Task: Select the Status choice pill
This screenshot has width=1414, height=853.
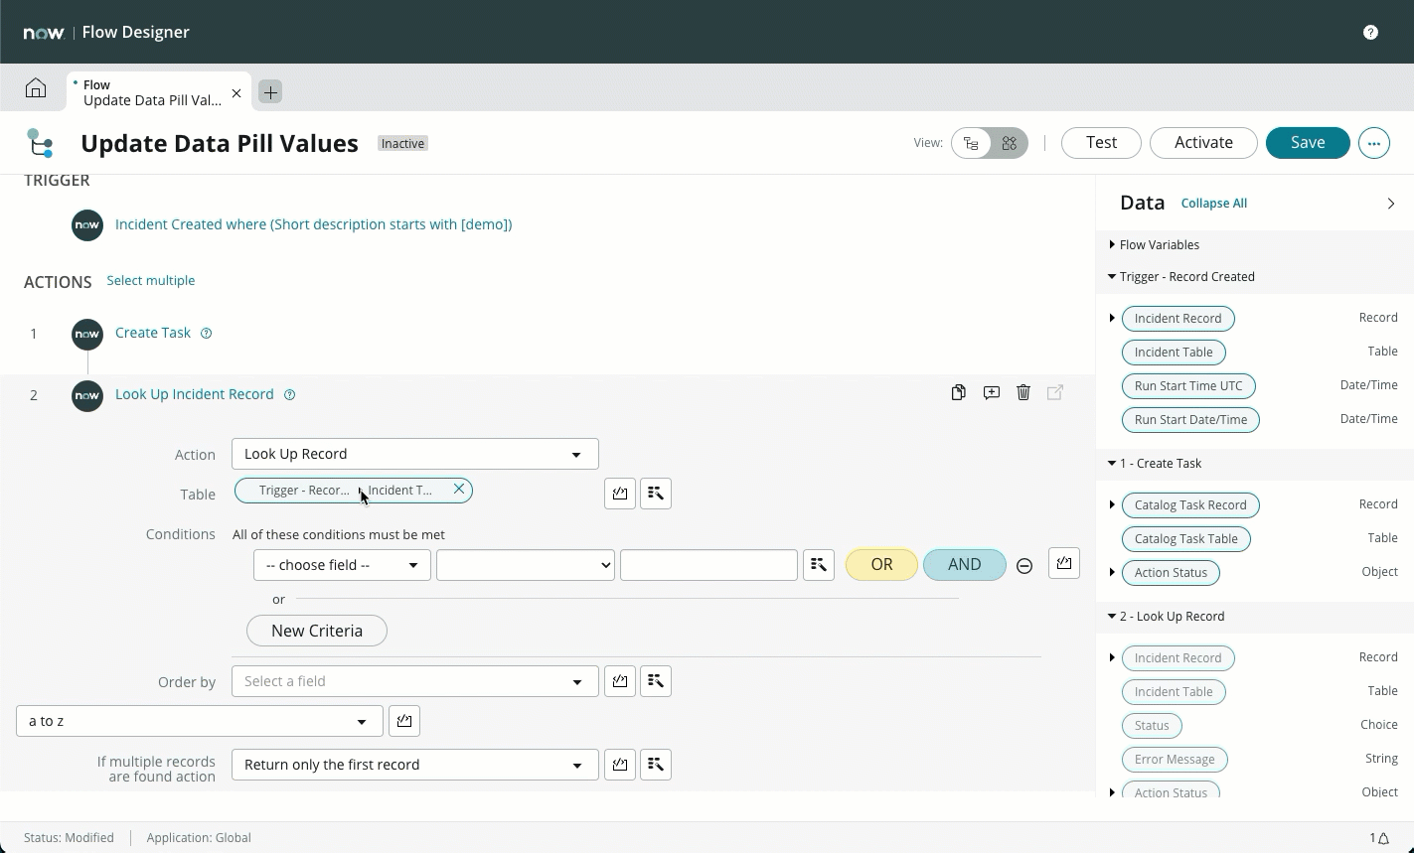Action: (x=1152, y=726)
